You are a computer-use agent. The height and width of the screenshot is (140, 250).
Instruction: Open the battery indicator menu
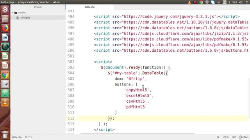235,2
